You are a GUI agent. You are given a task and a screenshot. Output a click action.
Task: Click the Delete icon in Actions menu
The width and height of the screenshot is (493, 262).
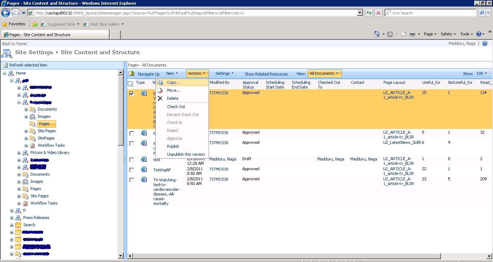160,98
